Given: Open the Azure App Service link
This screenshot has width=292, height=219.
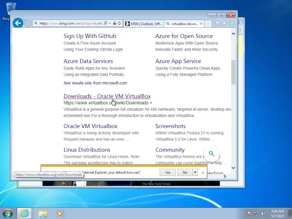Looking at the screenshot, I should (x=178, y=61).
